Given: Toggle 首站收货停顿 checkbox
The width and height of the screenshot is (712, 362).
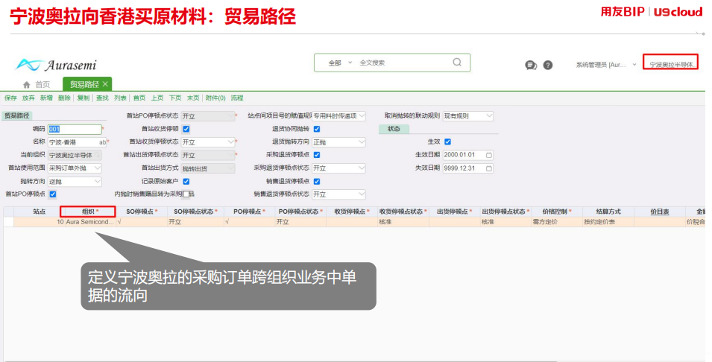Looking at the screenshot, I should [x=186, y=129].
